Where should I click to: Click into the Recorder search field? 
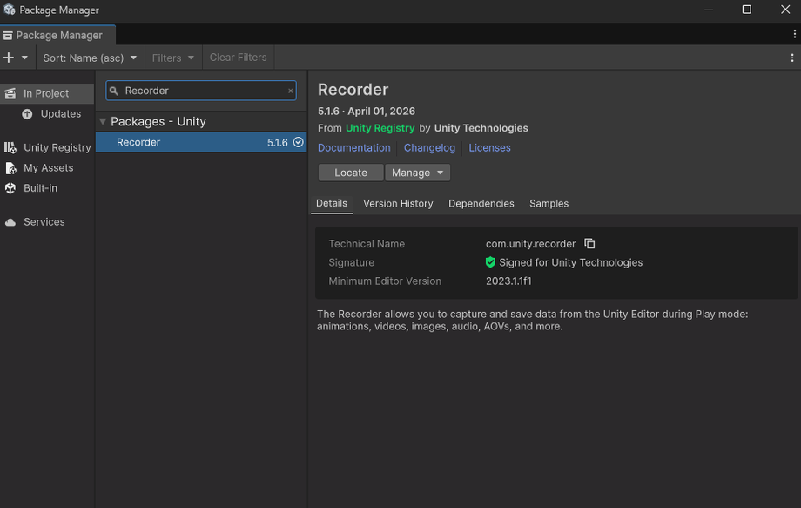(201, 91)
